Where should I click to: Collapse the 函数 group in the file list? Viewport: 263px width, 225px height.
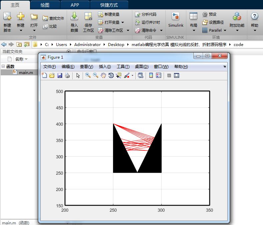3,66
